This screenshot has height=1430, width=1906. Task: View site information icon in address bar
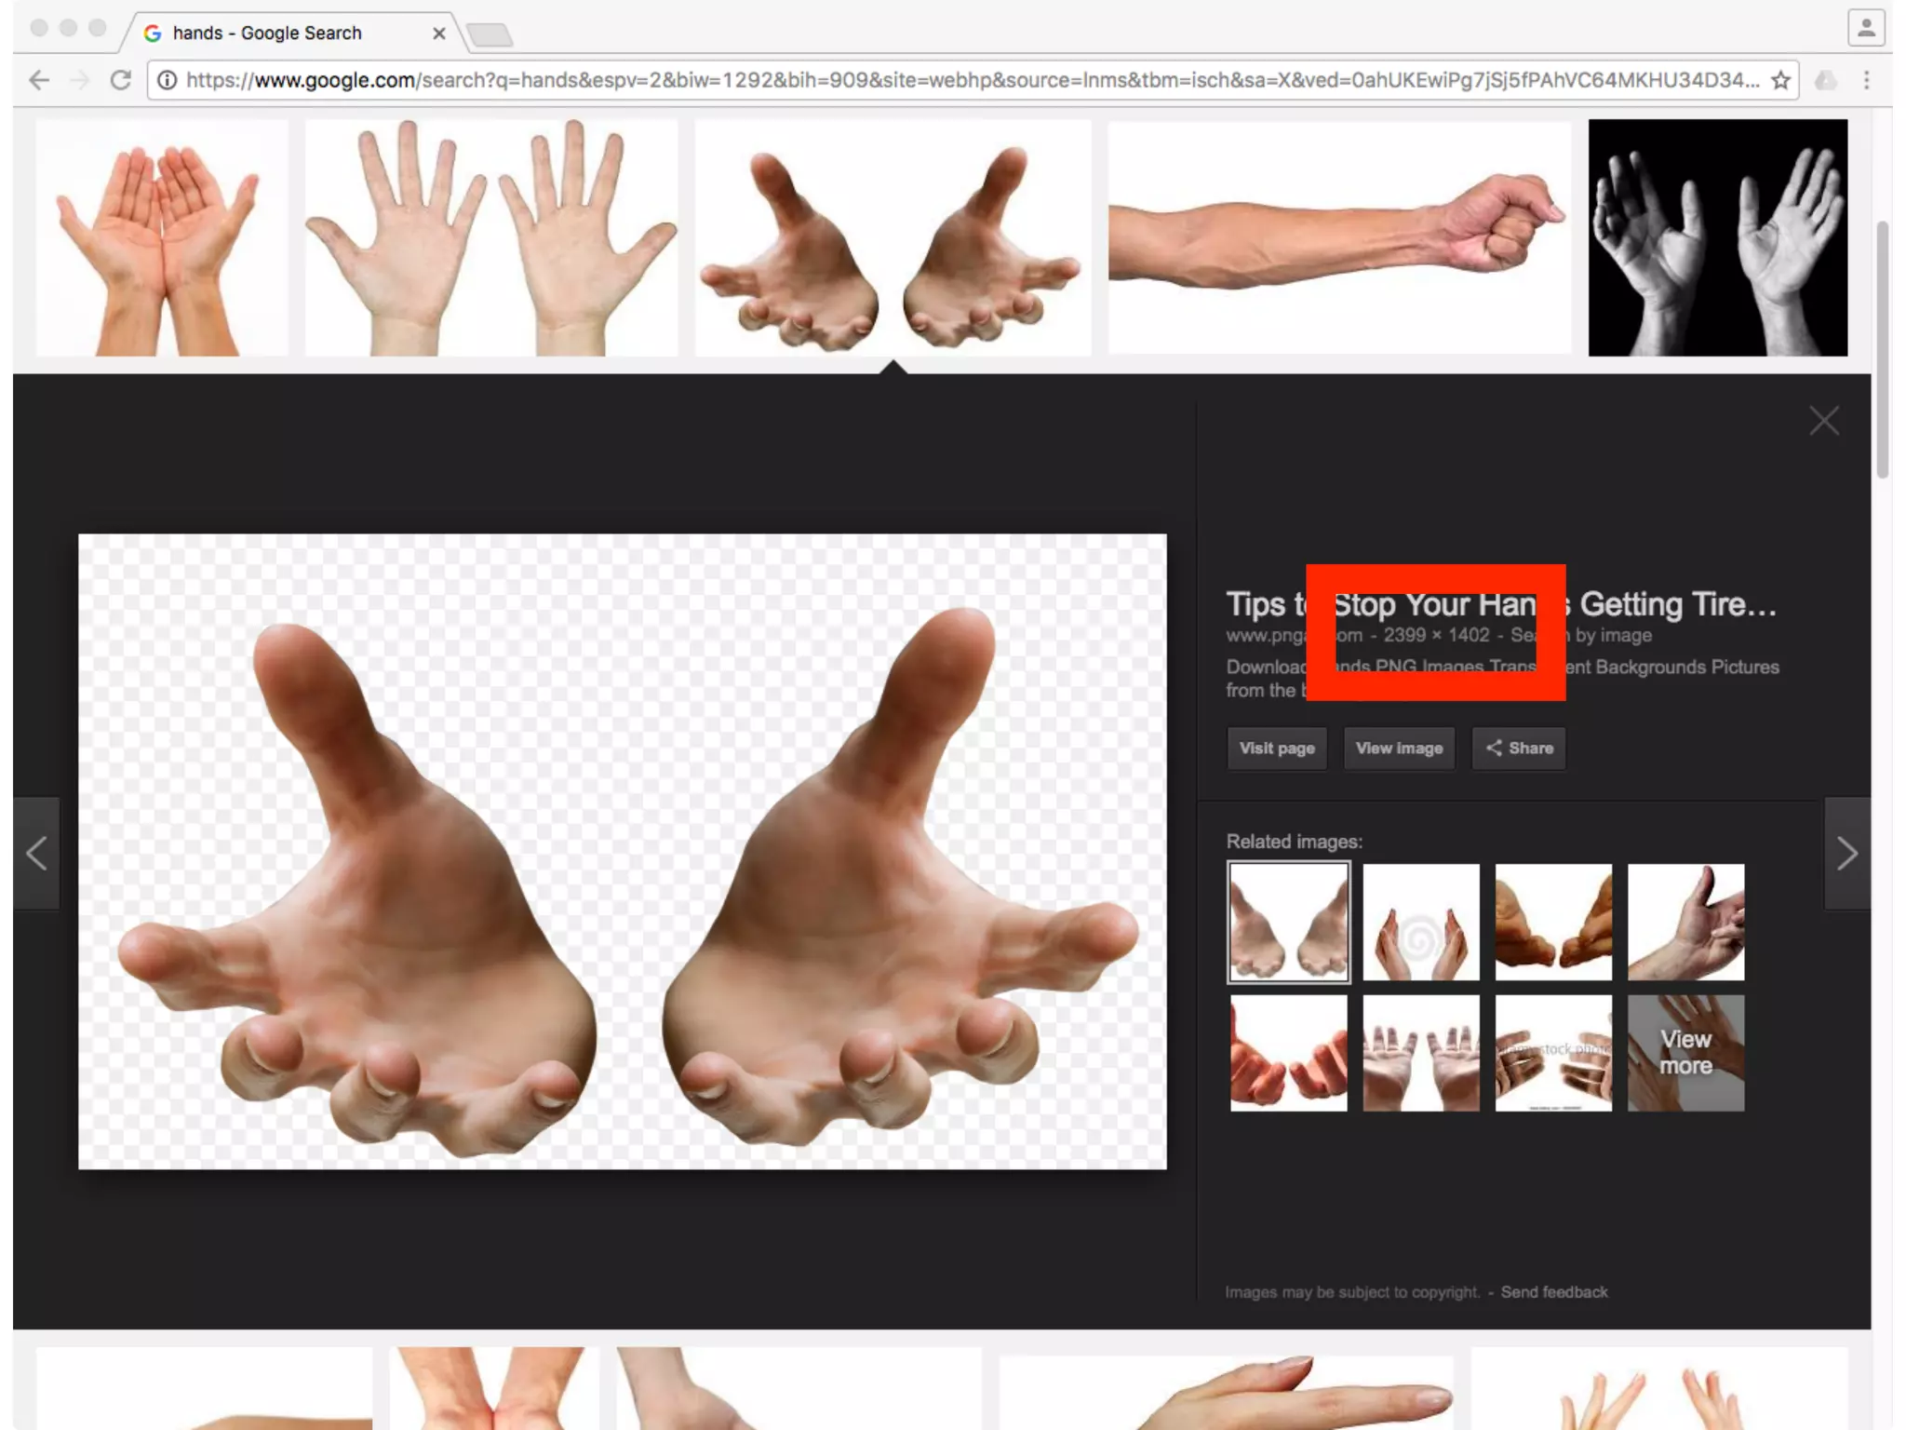[167, 81]
